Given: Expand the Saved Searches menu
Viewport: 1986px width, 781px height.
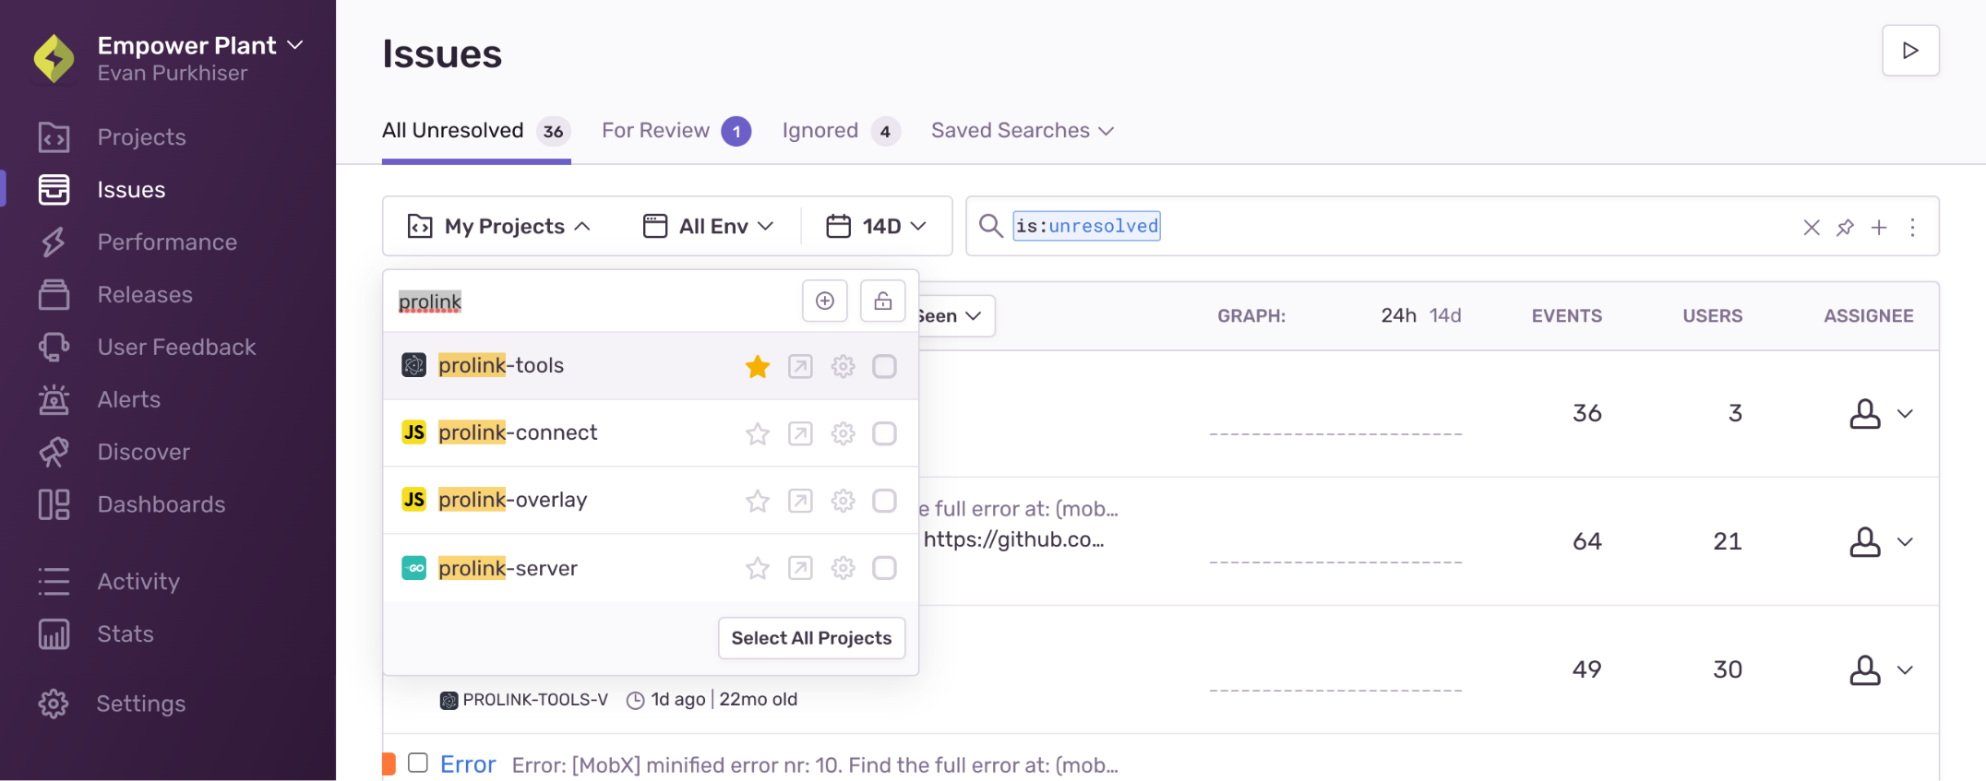Looking at the screenshot, I should pyautogui.click(x=1022, y=131).
